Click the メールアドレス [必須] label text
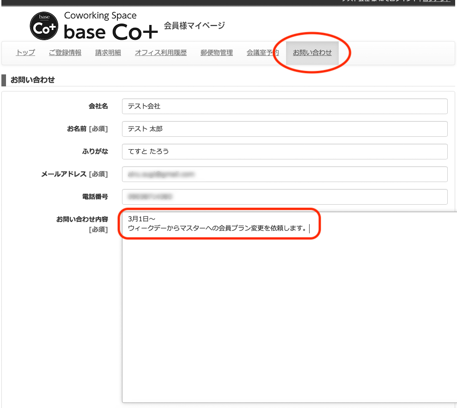 coord(74,174)
